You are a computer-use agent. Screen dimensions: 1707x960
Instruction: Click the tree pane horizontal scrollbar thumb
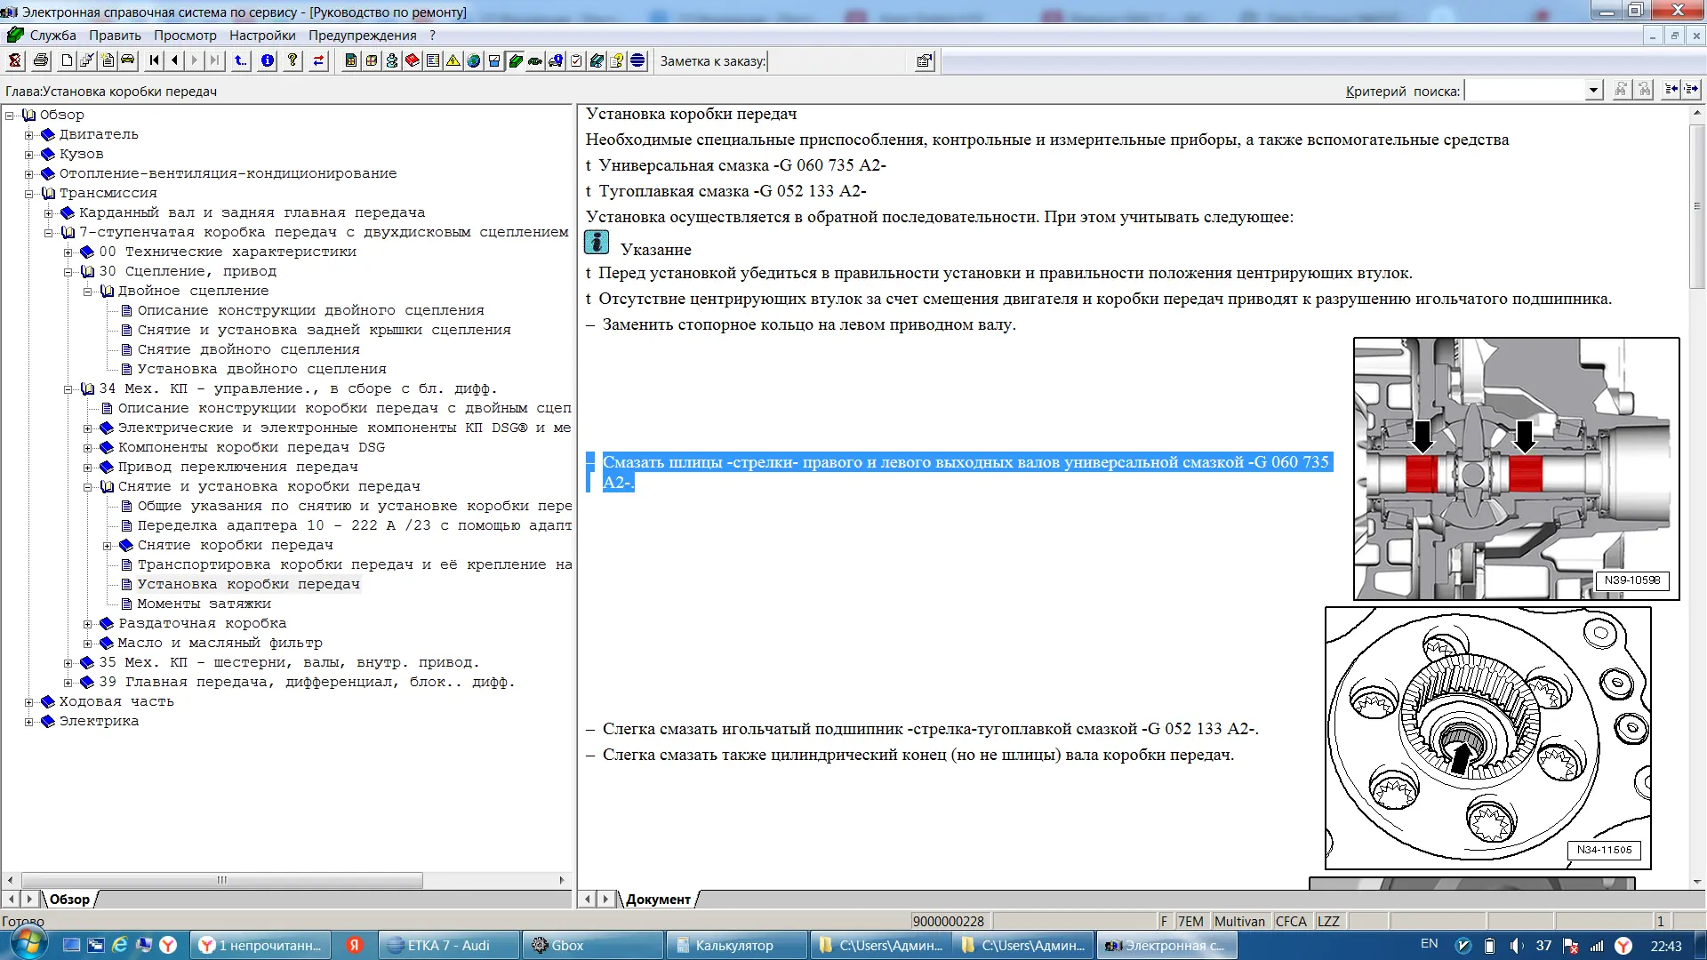[x=221, y=880]
